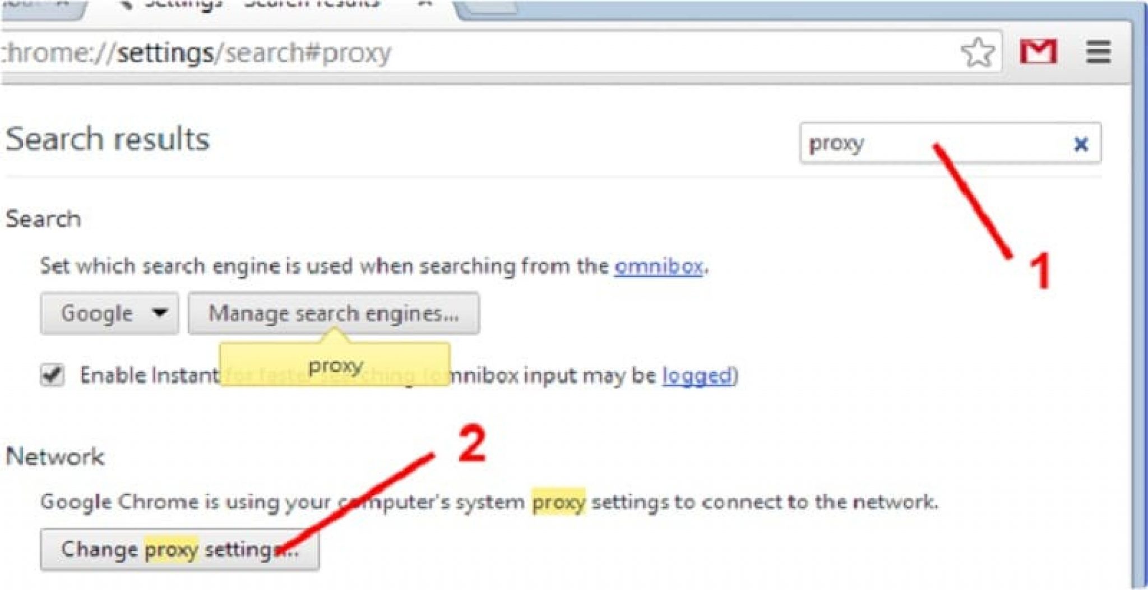Open the Gmail extension icon

(1038, 52)
